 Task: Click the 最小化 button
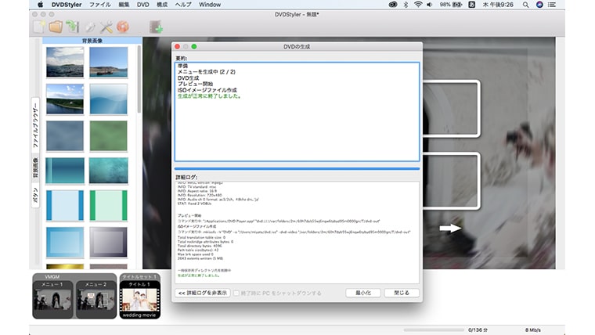(363, 293)
